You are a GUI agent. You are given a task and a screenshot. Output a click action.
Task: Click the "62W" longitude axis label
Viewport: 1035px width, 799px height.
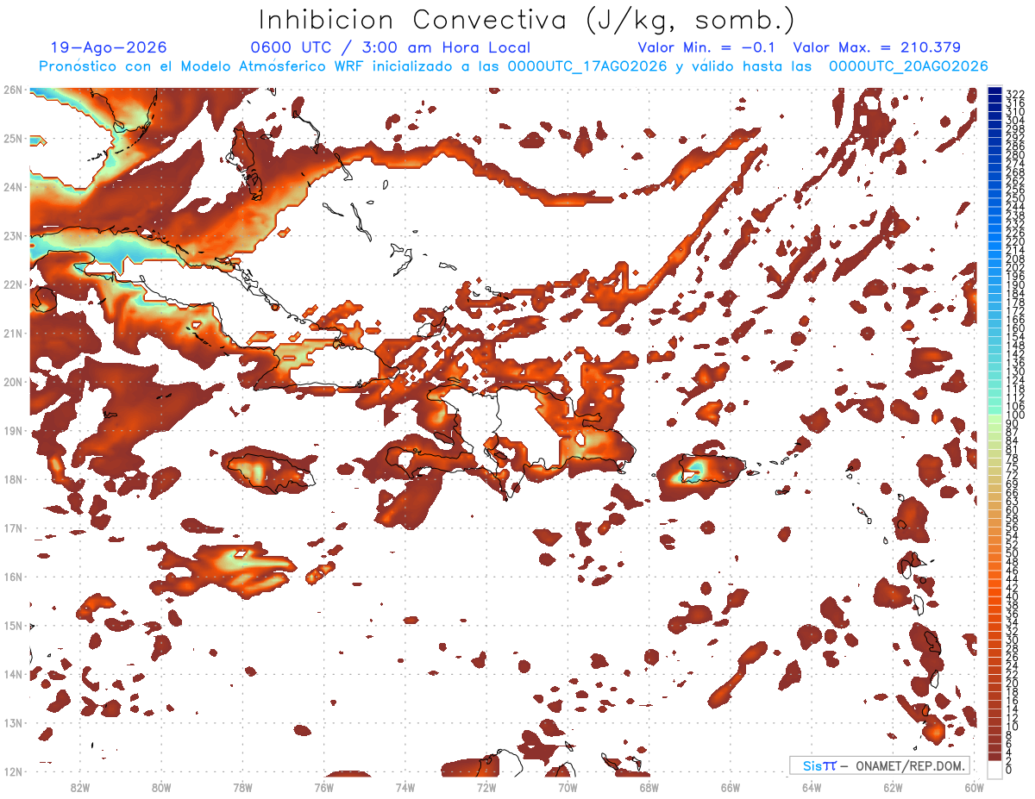pyautogui.click(x=893, y=787)
